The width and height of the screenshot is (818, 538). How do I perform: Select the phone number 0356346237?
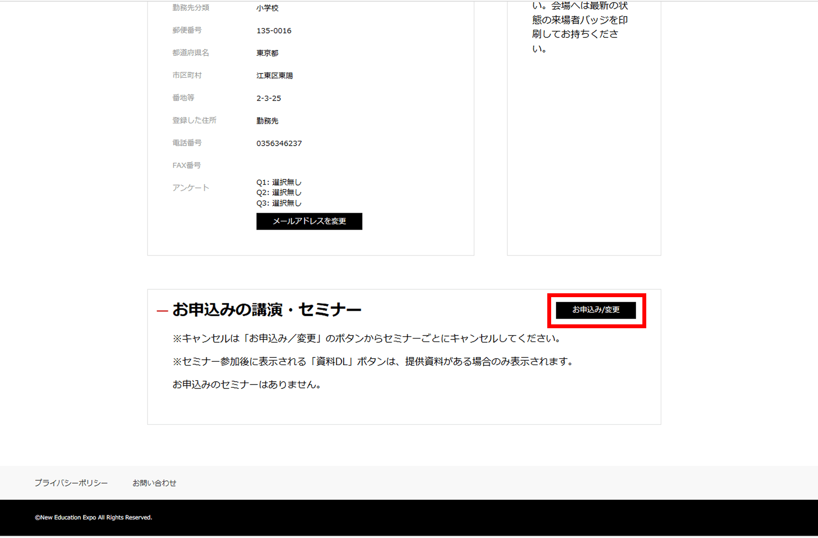[x=278, y=143]
